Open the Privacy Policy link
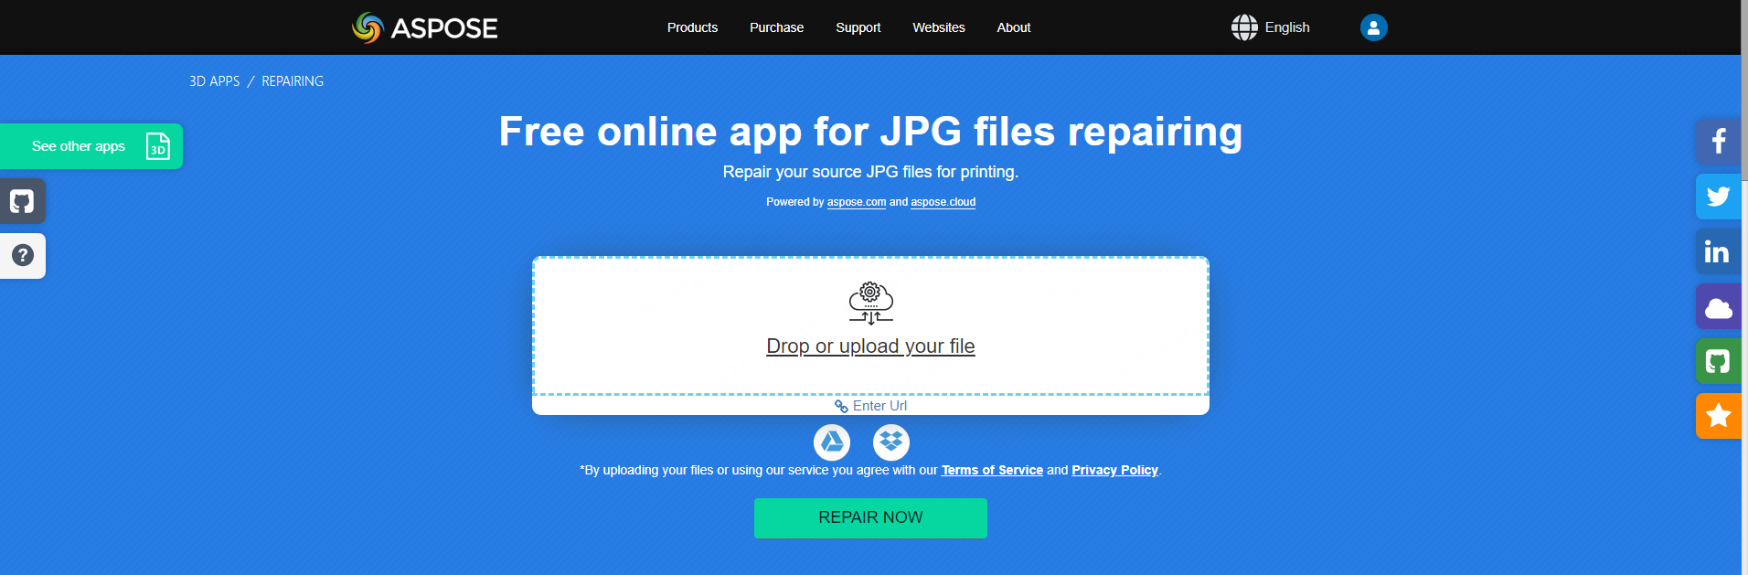 (x=1114, y=470)
